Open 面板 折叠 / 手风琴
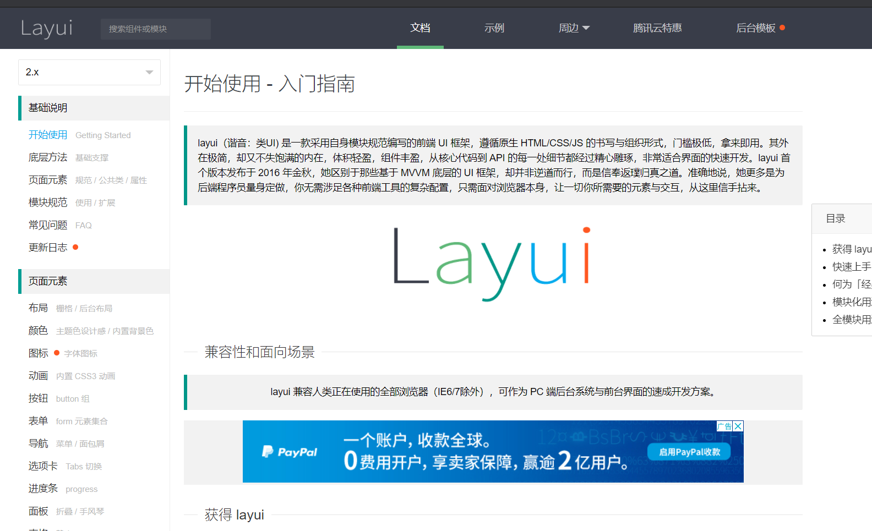The height and width of the screenshot is (531, 872). pyautogui.click(x=67, y=511)
